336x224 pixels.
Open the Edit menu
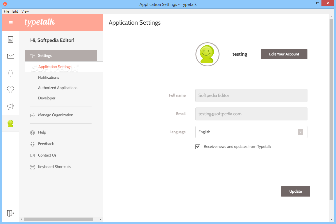click(x=15, y=11)
